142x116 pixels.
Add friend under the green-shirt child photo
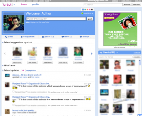[78, 63]
